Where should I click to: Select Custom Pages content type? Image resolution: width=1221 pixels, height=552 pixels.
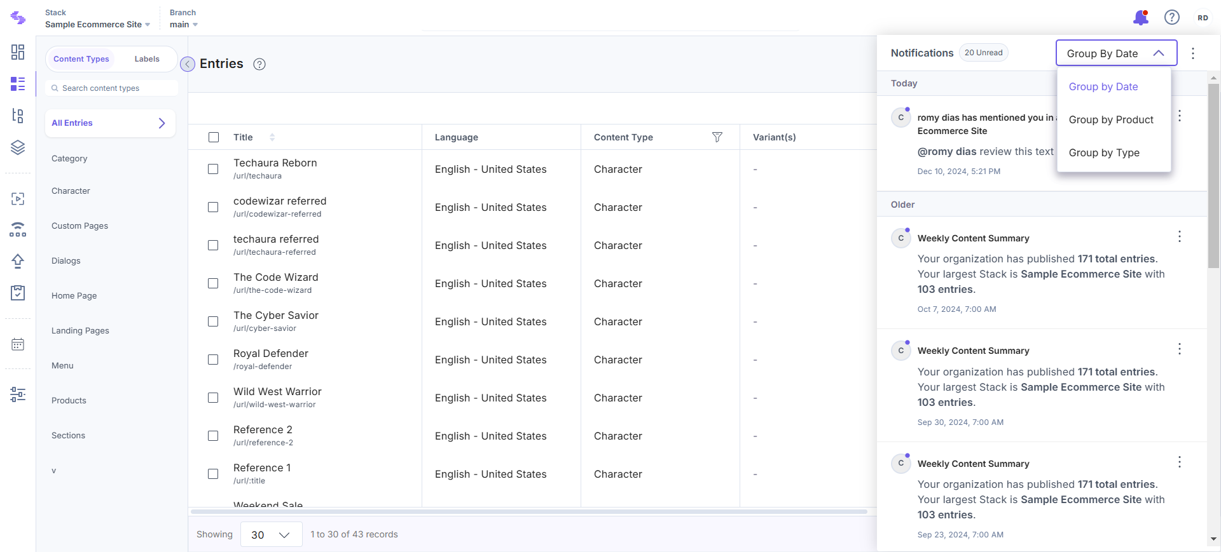coord(79,226)
